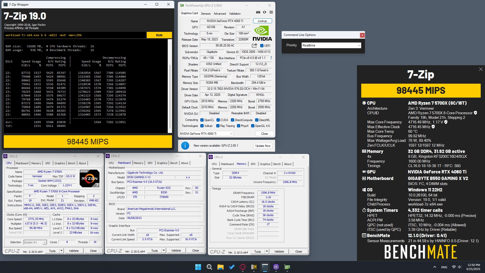This screenshot has width=485, height=273.
Task: Switch to CPU-Z from the taskbar
Action: click(x=276, y=267)
